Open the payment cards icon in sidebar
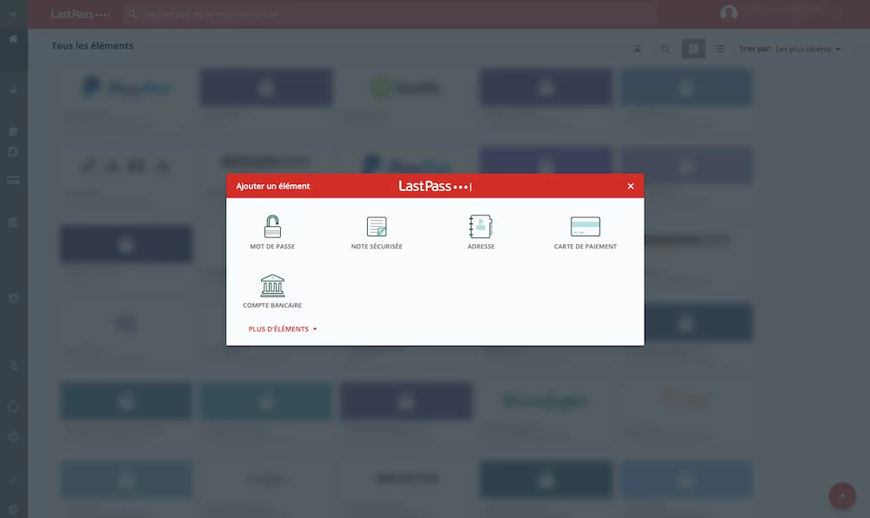Image resolution: width=870 pixels, height=518 pixels. 13,180
